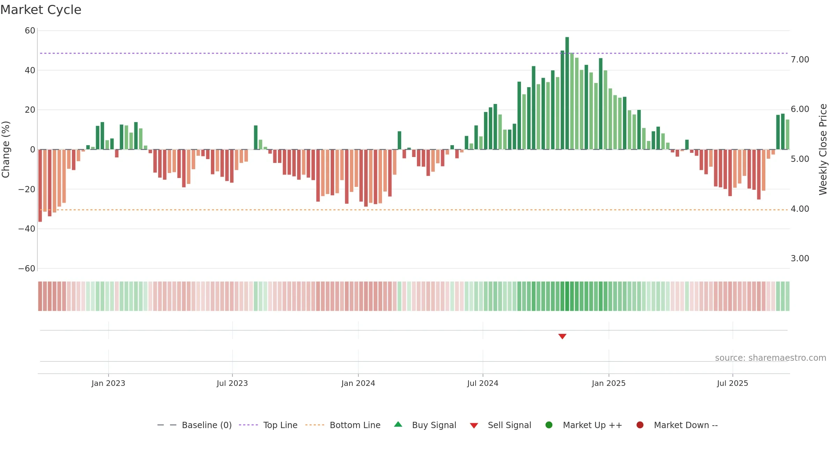Screen dimensions: 838x471
Task: Click the orange dotted Bottom Line legend swatch
Action: pyautogui.click(x=315, y=425)
